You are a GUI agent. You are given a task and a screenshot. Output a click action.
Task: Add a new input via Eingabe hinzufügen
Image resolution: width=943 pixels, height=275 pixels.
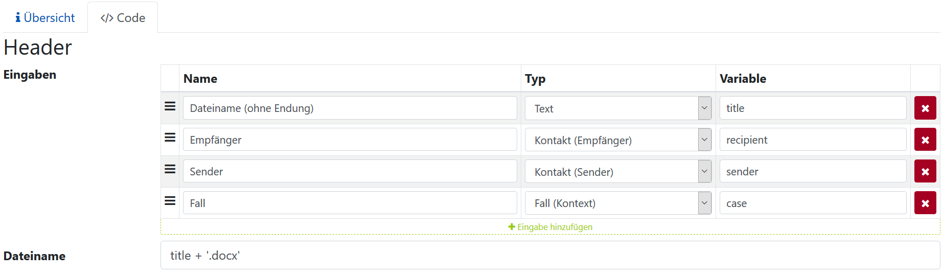click(x=550, y=227)
